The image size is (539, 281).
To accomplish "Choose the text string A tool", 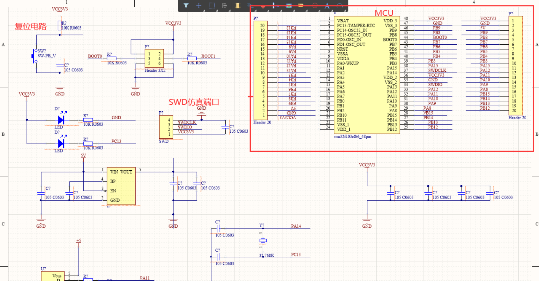I will 327,5.
